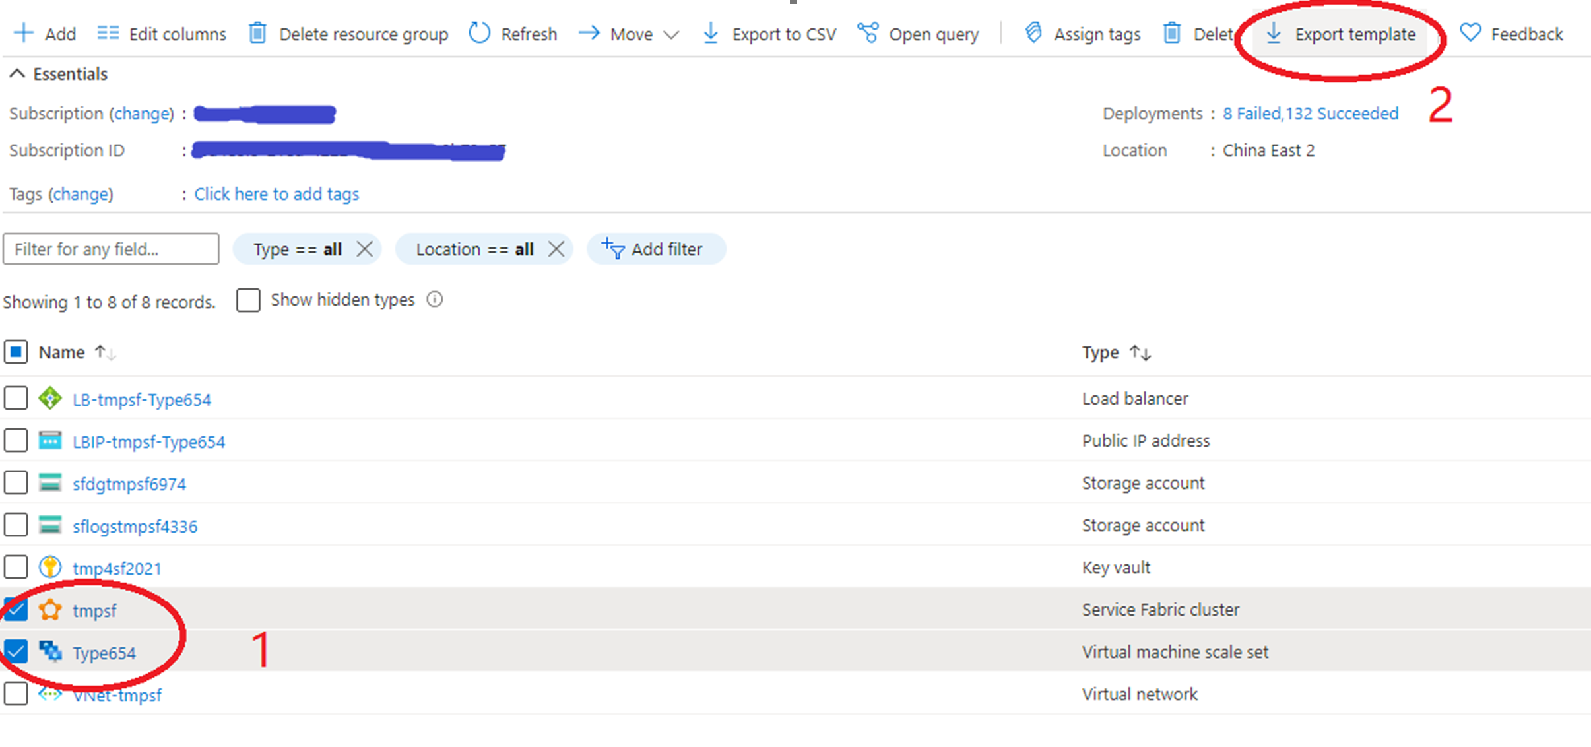Expand the Move dropdown chevron
Screen dimensions: 1591x747
point(671,34)
